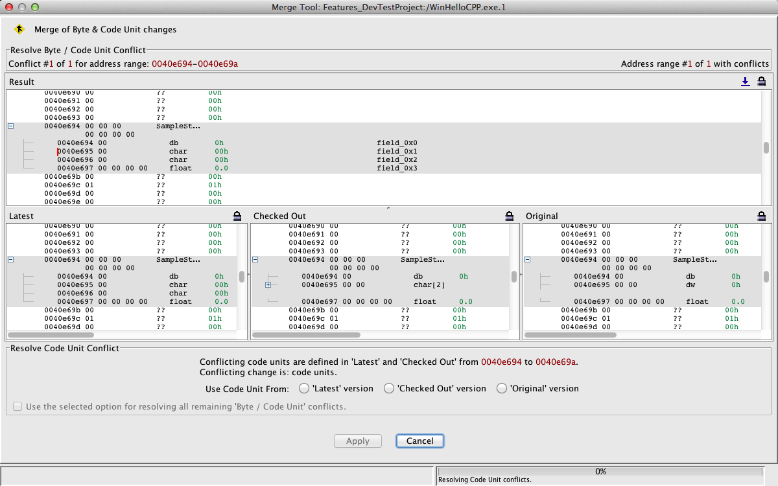The image size is (778, 486).
Task: Toggle the lock icon in Checked Out panel
Action: [x=509, y=216]
